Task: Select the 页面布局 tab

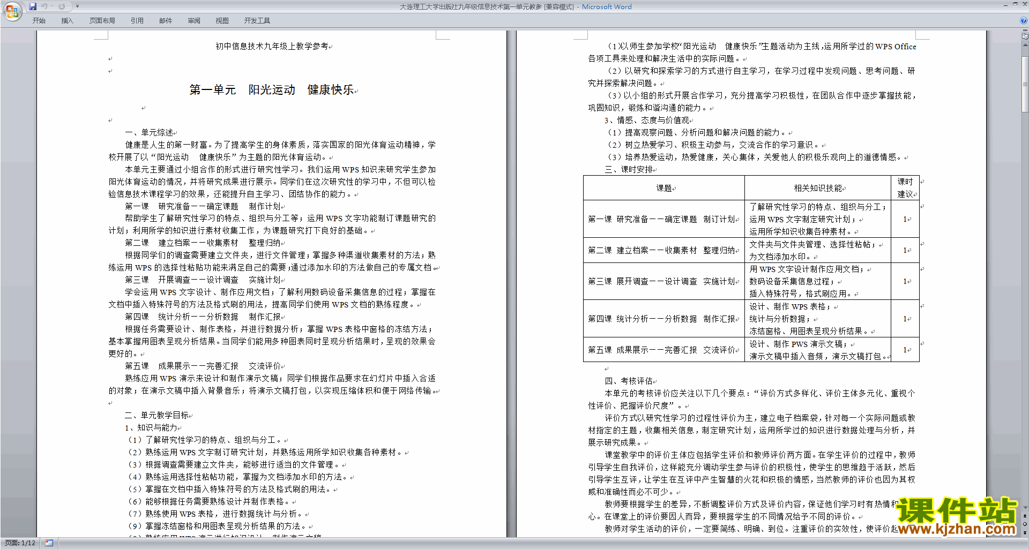Action: [x=102, y=20]
